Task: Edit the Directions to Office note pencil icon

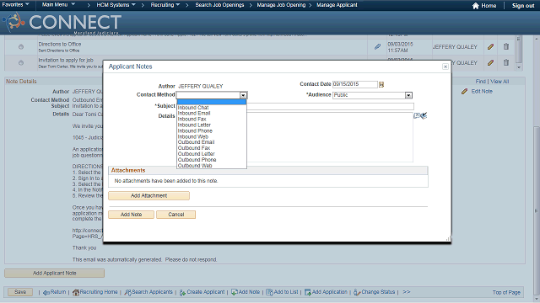Action: [491, 46]
